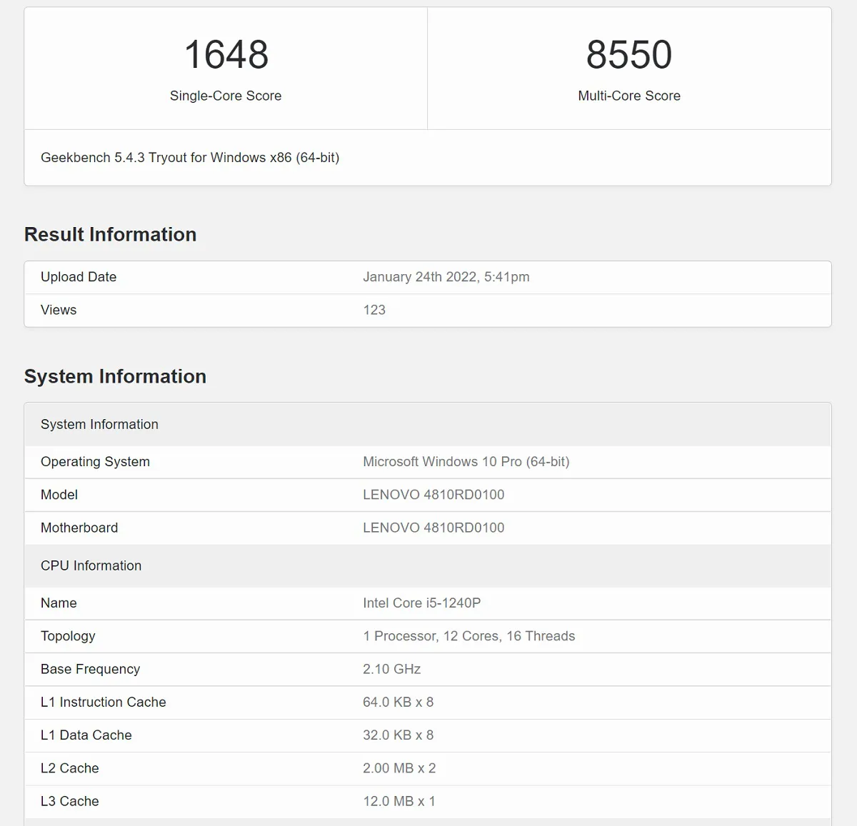Select the Model value LENOVO 4810RD0100
The image size is (857, 826).
tap(433, 495)
